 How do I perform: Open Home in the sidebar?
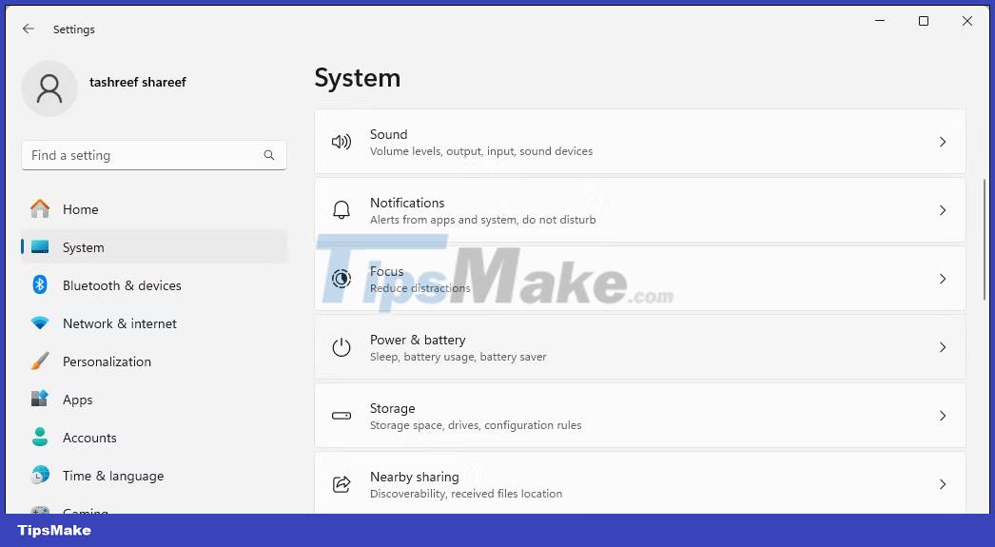coord(154,209)
